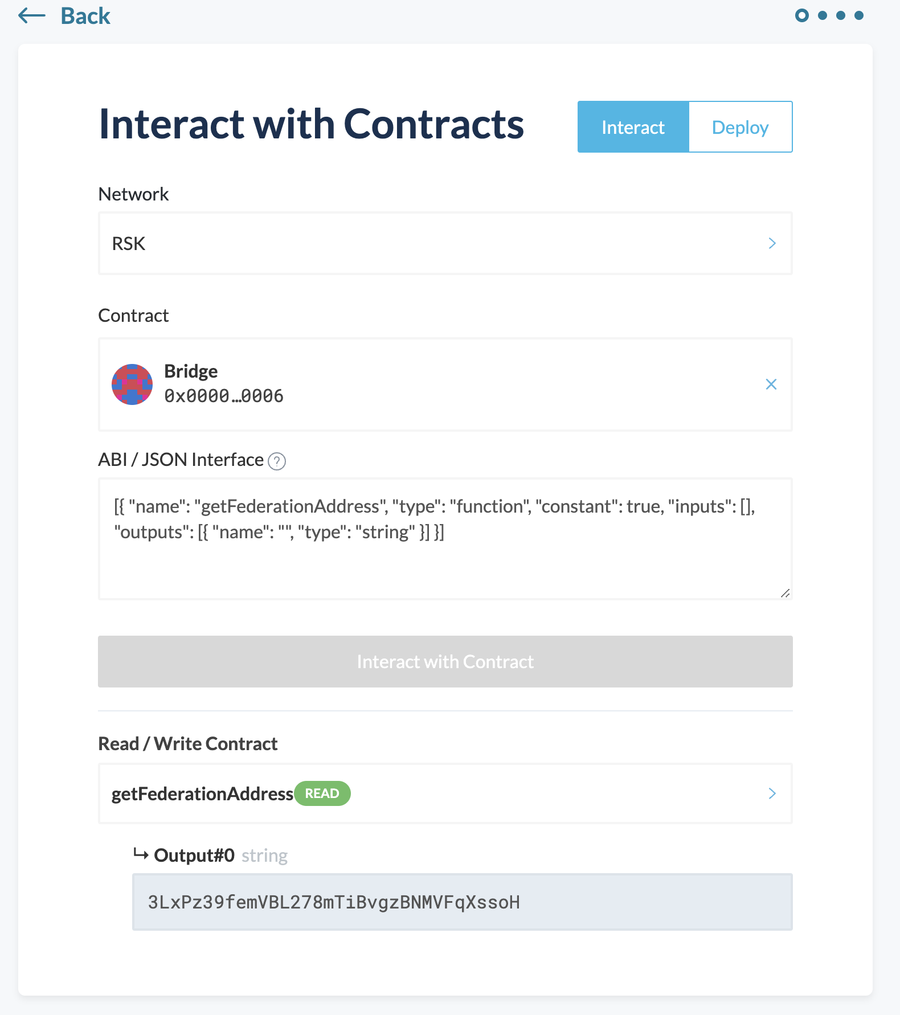
Task: Click the ABI text area resize handle
Action: [785, 593]
